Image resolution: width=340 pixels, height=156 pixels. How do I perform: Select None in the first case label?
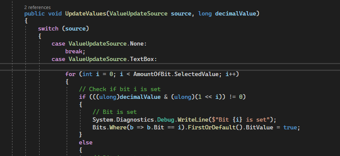click(x=137, y=44)
